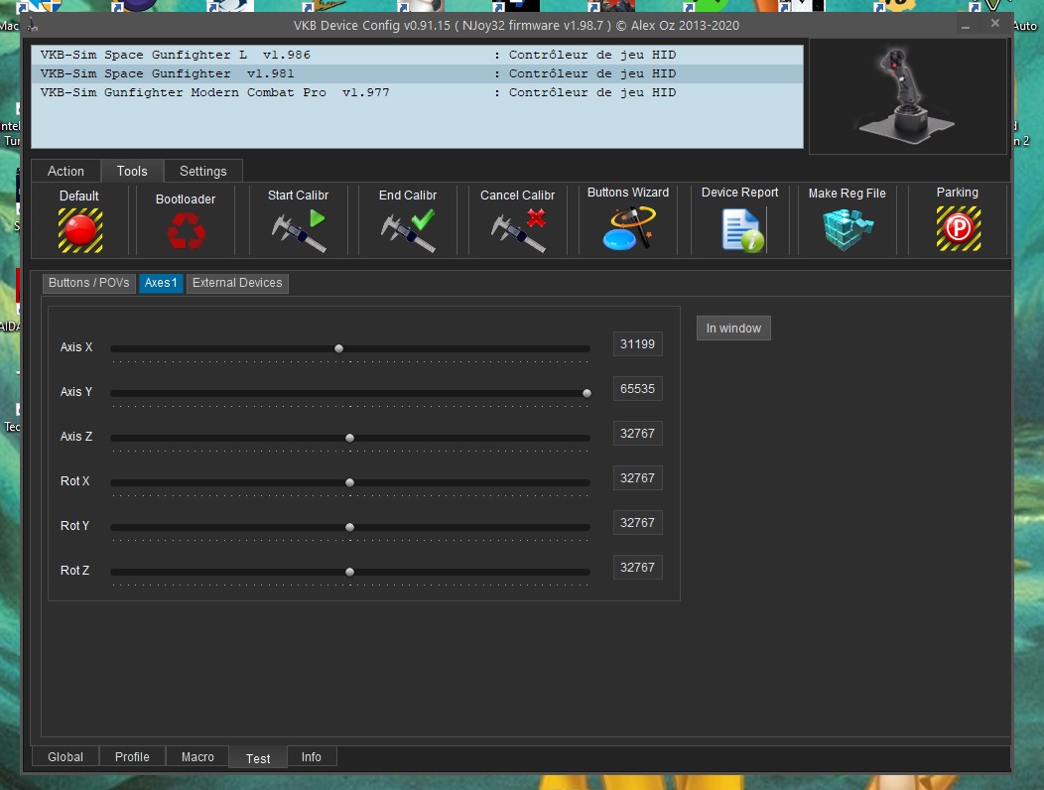
Task: Finish calibration with End Calibr icon
Action: 408,230
